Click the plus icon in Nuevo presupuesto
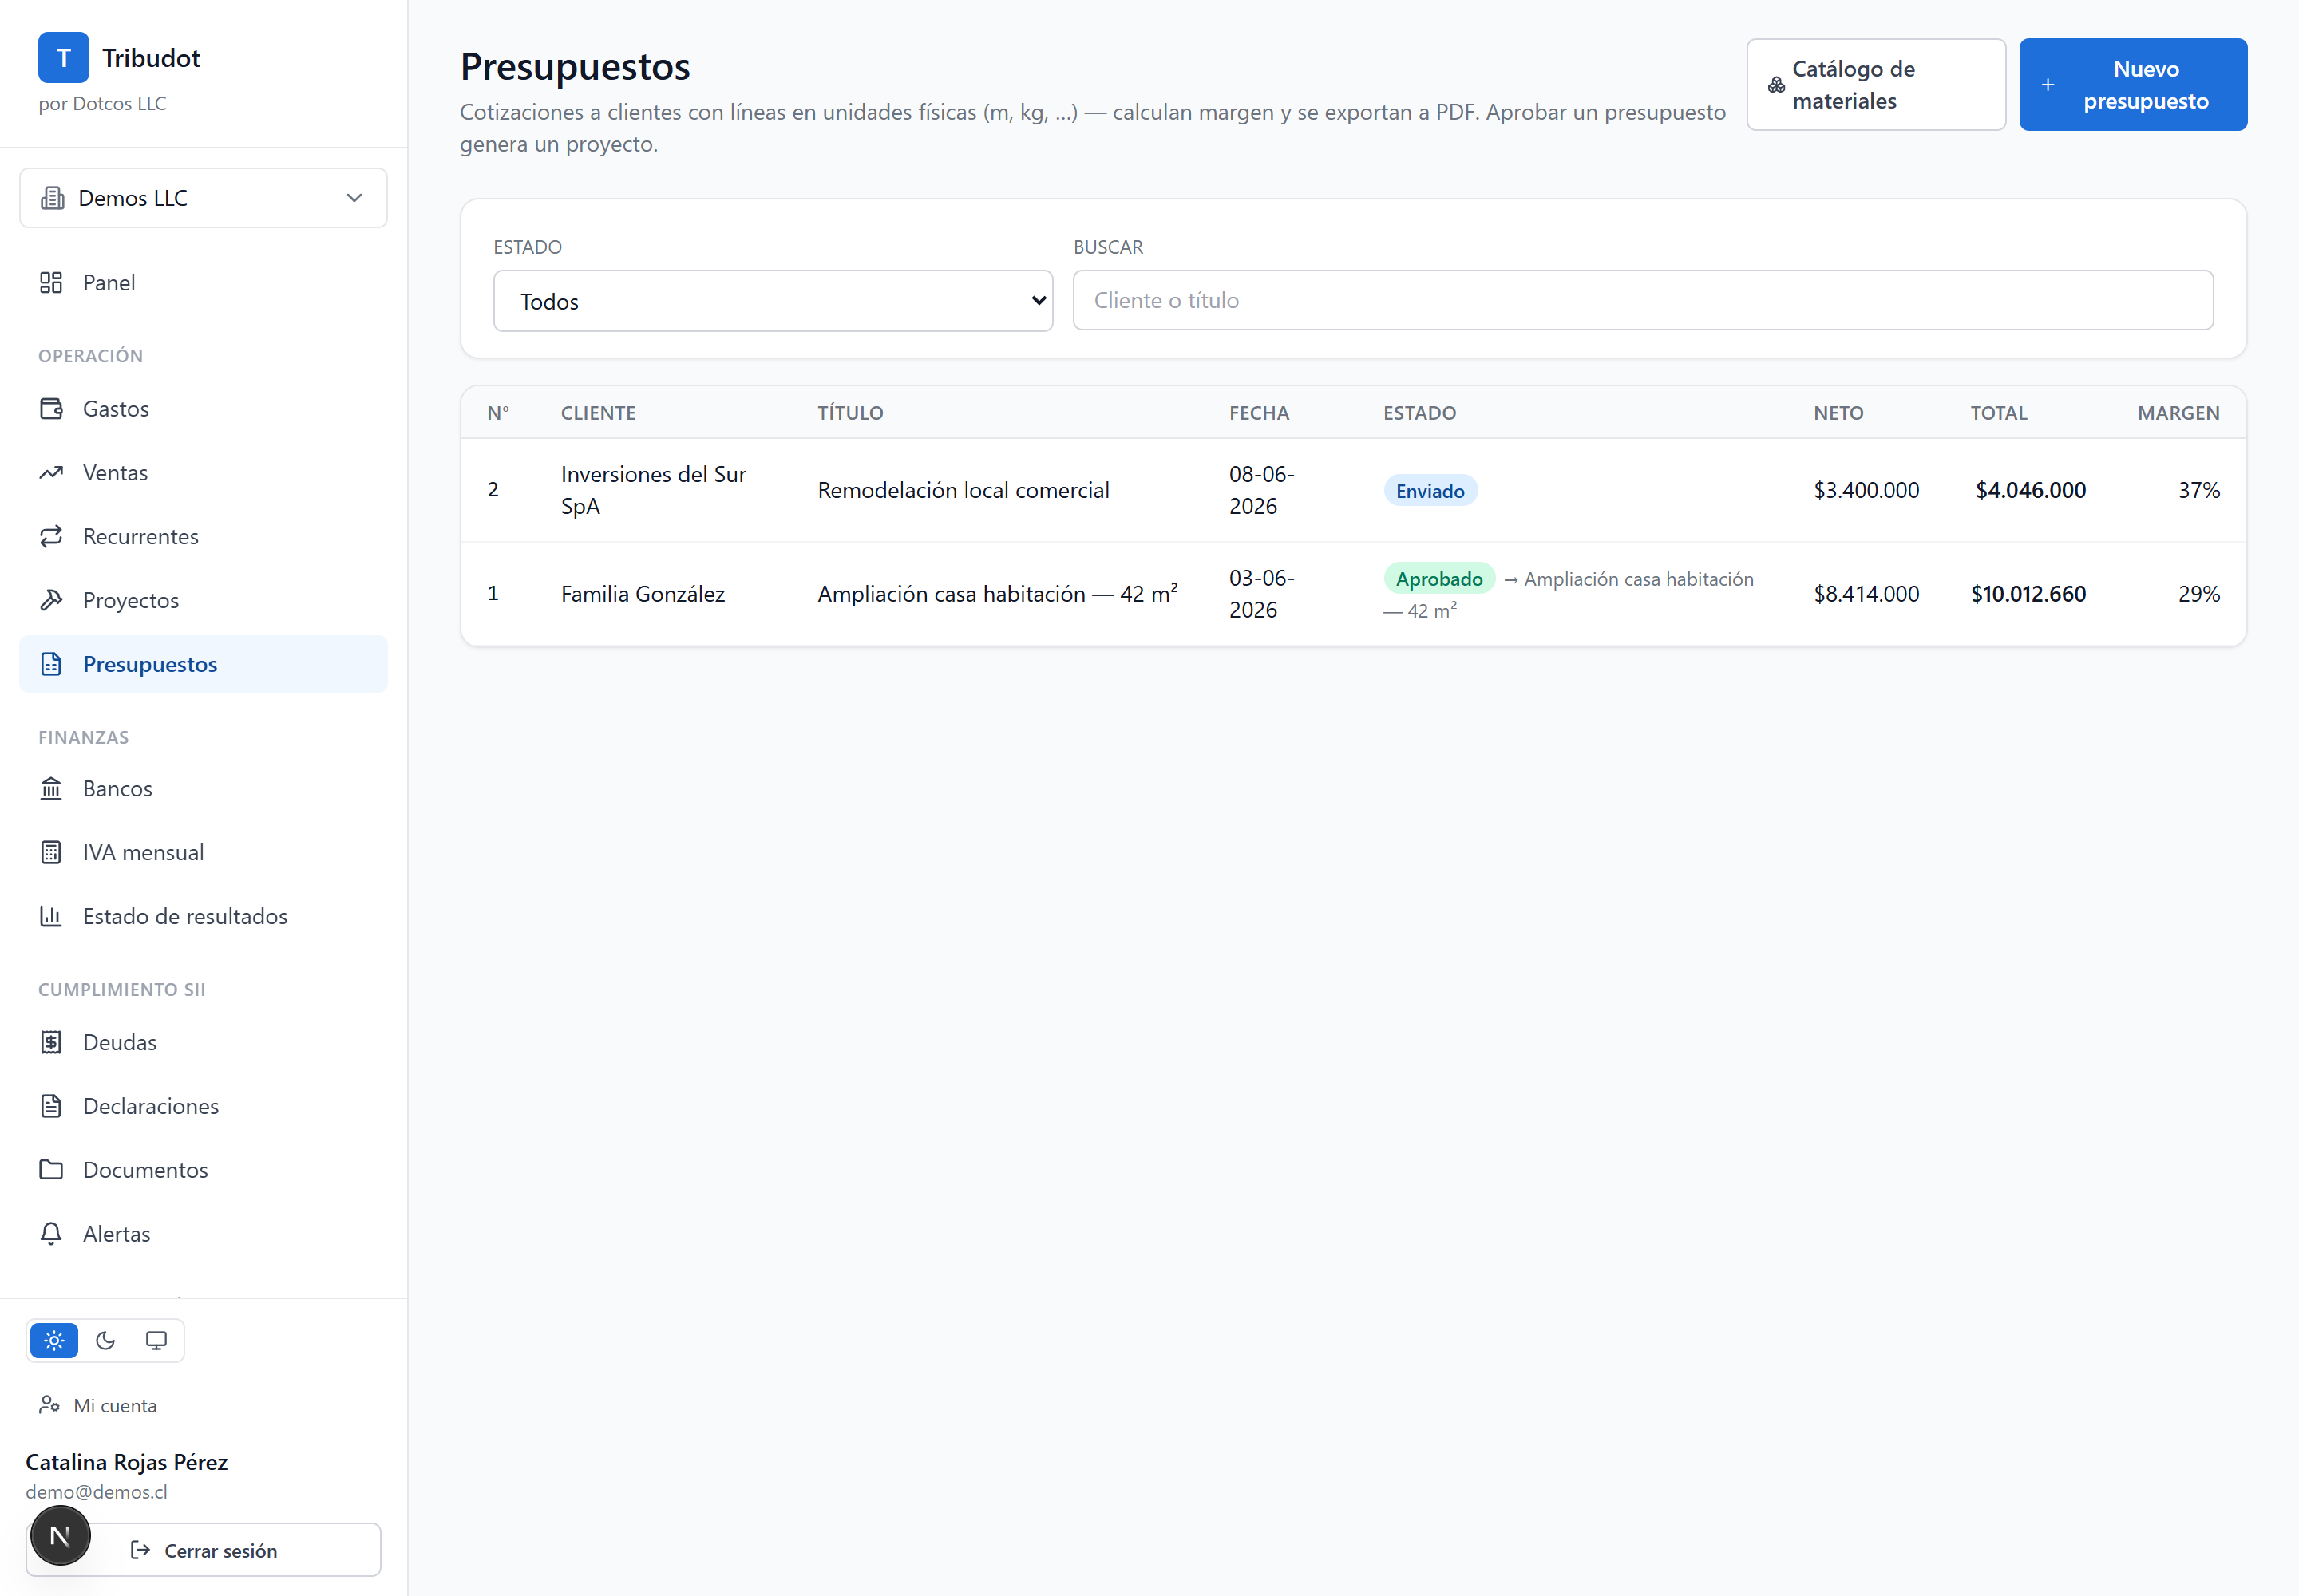Image resolution: width=2299 pixels, height=1596 pixels. 2049,85
